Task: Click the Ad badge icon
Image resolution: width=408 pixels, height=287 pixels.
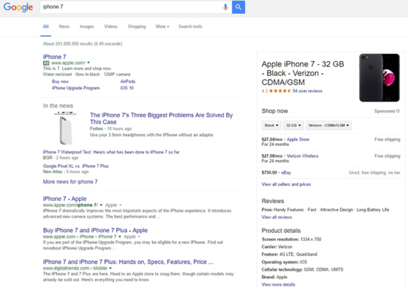Action: click(46, 63)
